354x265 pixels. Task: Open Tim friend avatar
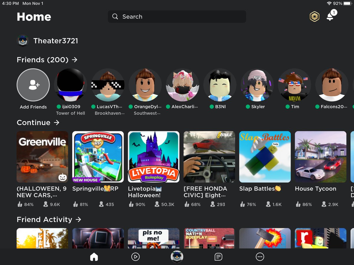click(x=294, y=85)
